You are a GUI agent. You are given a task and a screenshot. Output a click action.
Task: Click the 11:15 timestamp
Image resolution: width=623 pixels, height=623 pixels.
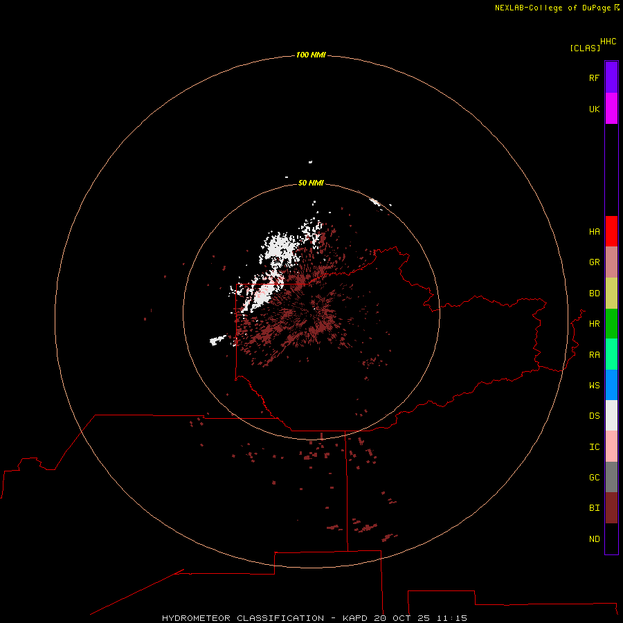pyautogui.click(x=452, y=618)
